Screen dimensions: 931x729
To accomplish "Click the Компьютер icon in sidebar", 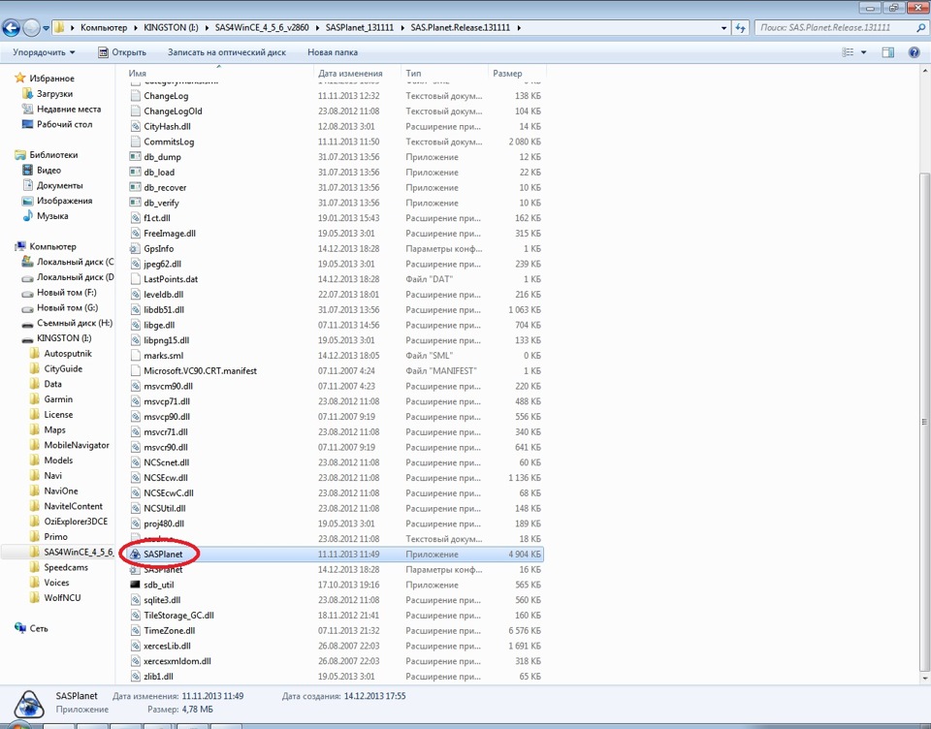I will 20,246.
